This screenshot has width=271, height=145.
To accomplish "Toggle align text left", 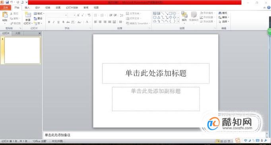I will 95,22.
